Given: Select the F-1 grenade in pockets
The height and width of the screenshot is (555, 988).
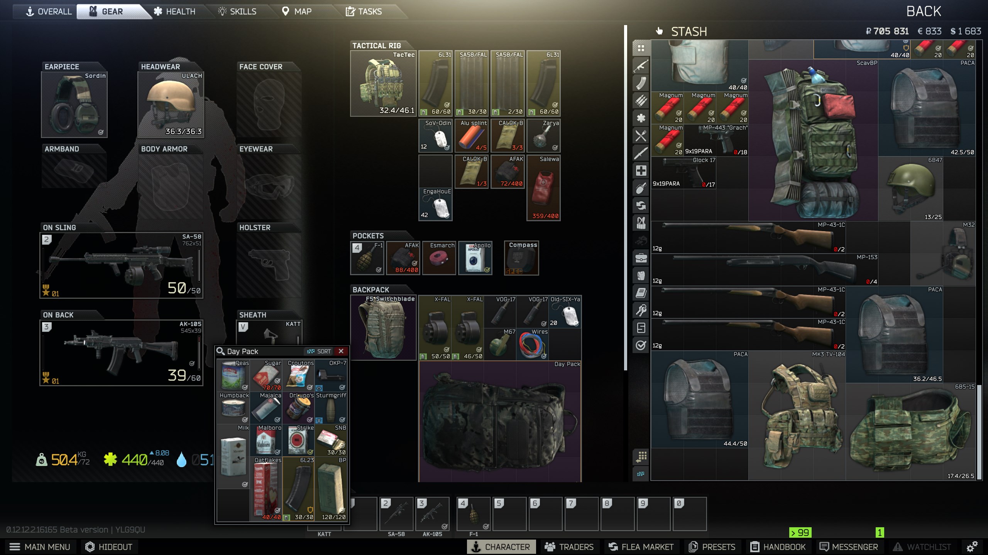Looking at the screenshot, I should [367, 258].
